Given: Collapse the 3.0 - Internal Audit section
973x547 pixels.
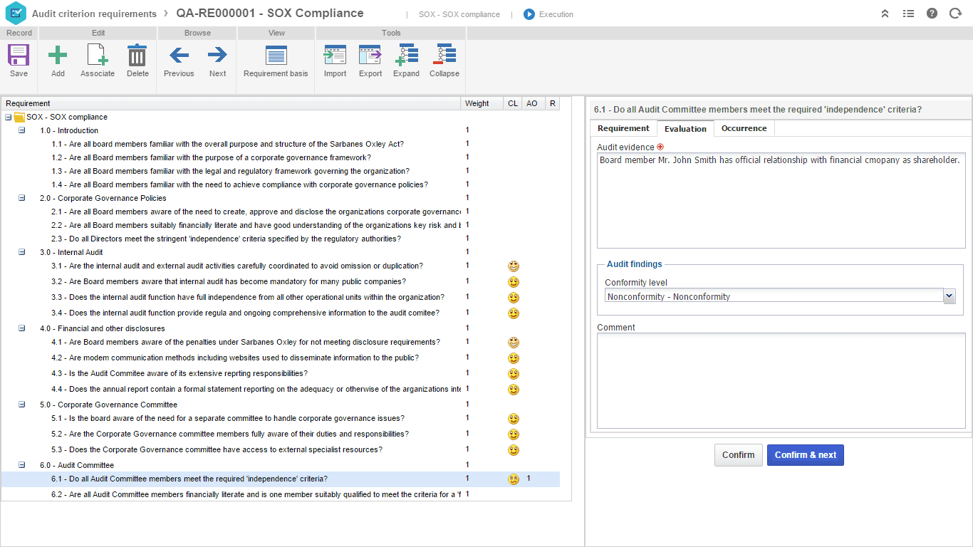Looking at the screenshot, I should coord(21,252).
